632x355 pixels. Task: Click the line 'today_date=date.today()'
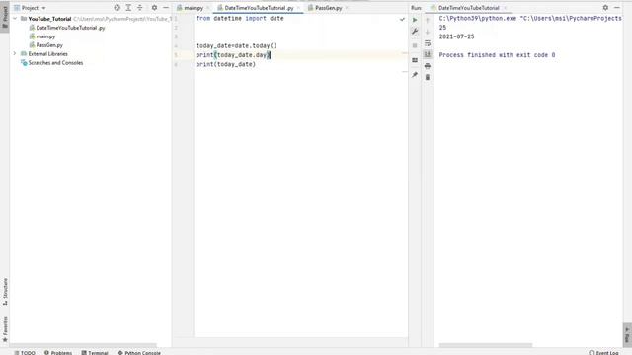coord(236,46)
